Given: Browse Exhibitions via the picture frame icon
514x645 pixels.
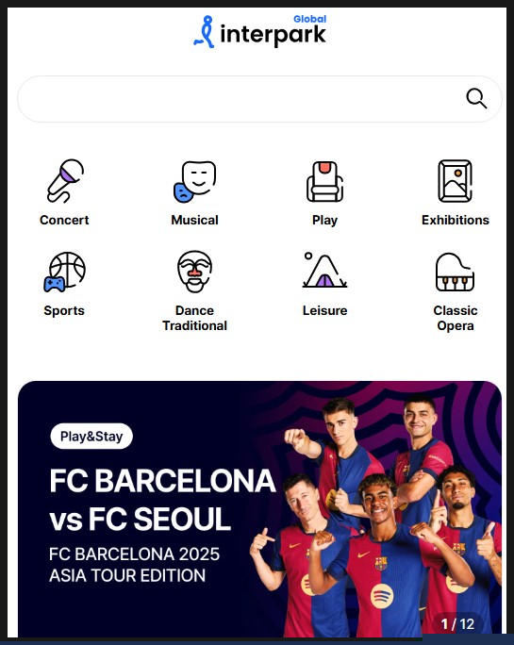Looking at the screenshot, I should [x=455, y=181].
